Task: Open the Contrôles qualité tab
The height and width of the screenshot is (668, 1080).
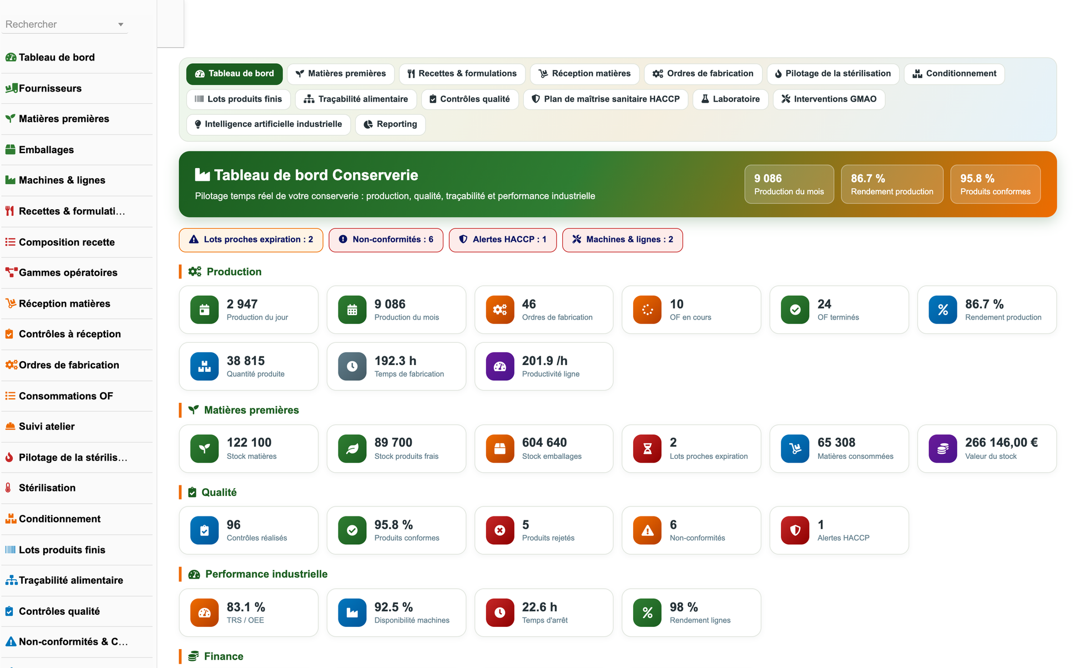Action: tap(470, 99)
